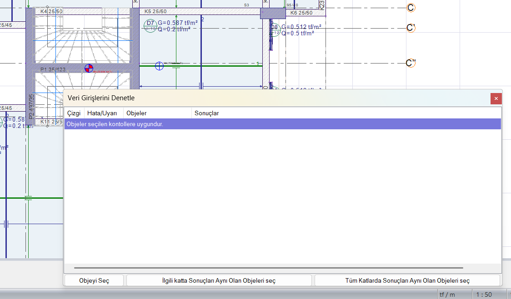Click the D8 slab label circle

pos(275,29)
